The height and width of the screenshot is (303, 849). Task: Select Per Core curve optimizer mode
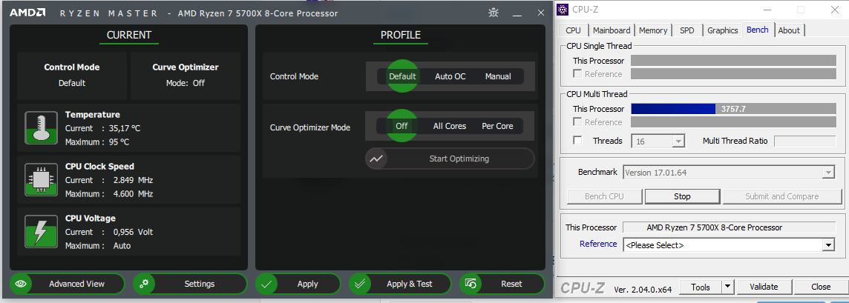click(x=497, y=126)
